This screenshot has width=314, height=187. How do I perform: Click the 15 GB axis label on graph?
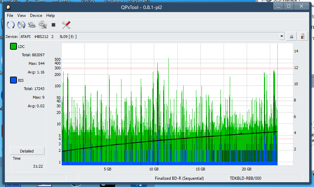[200, 169]
